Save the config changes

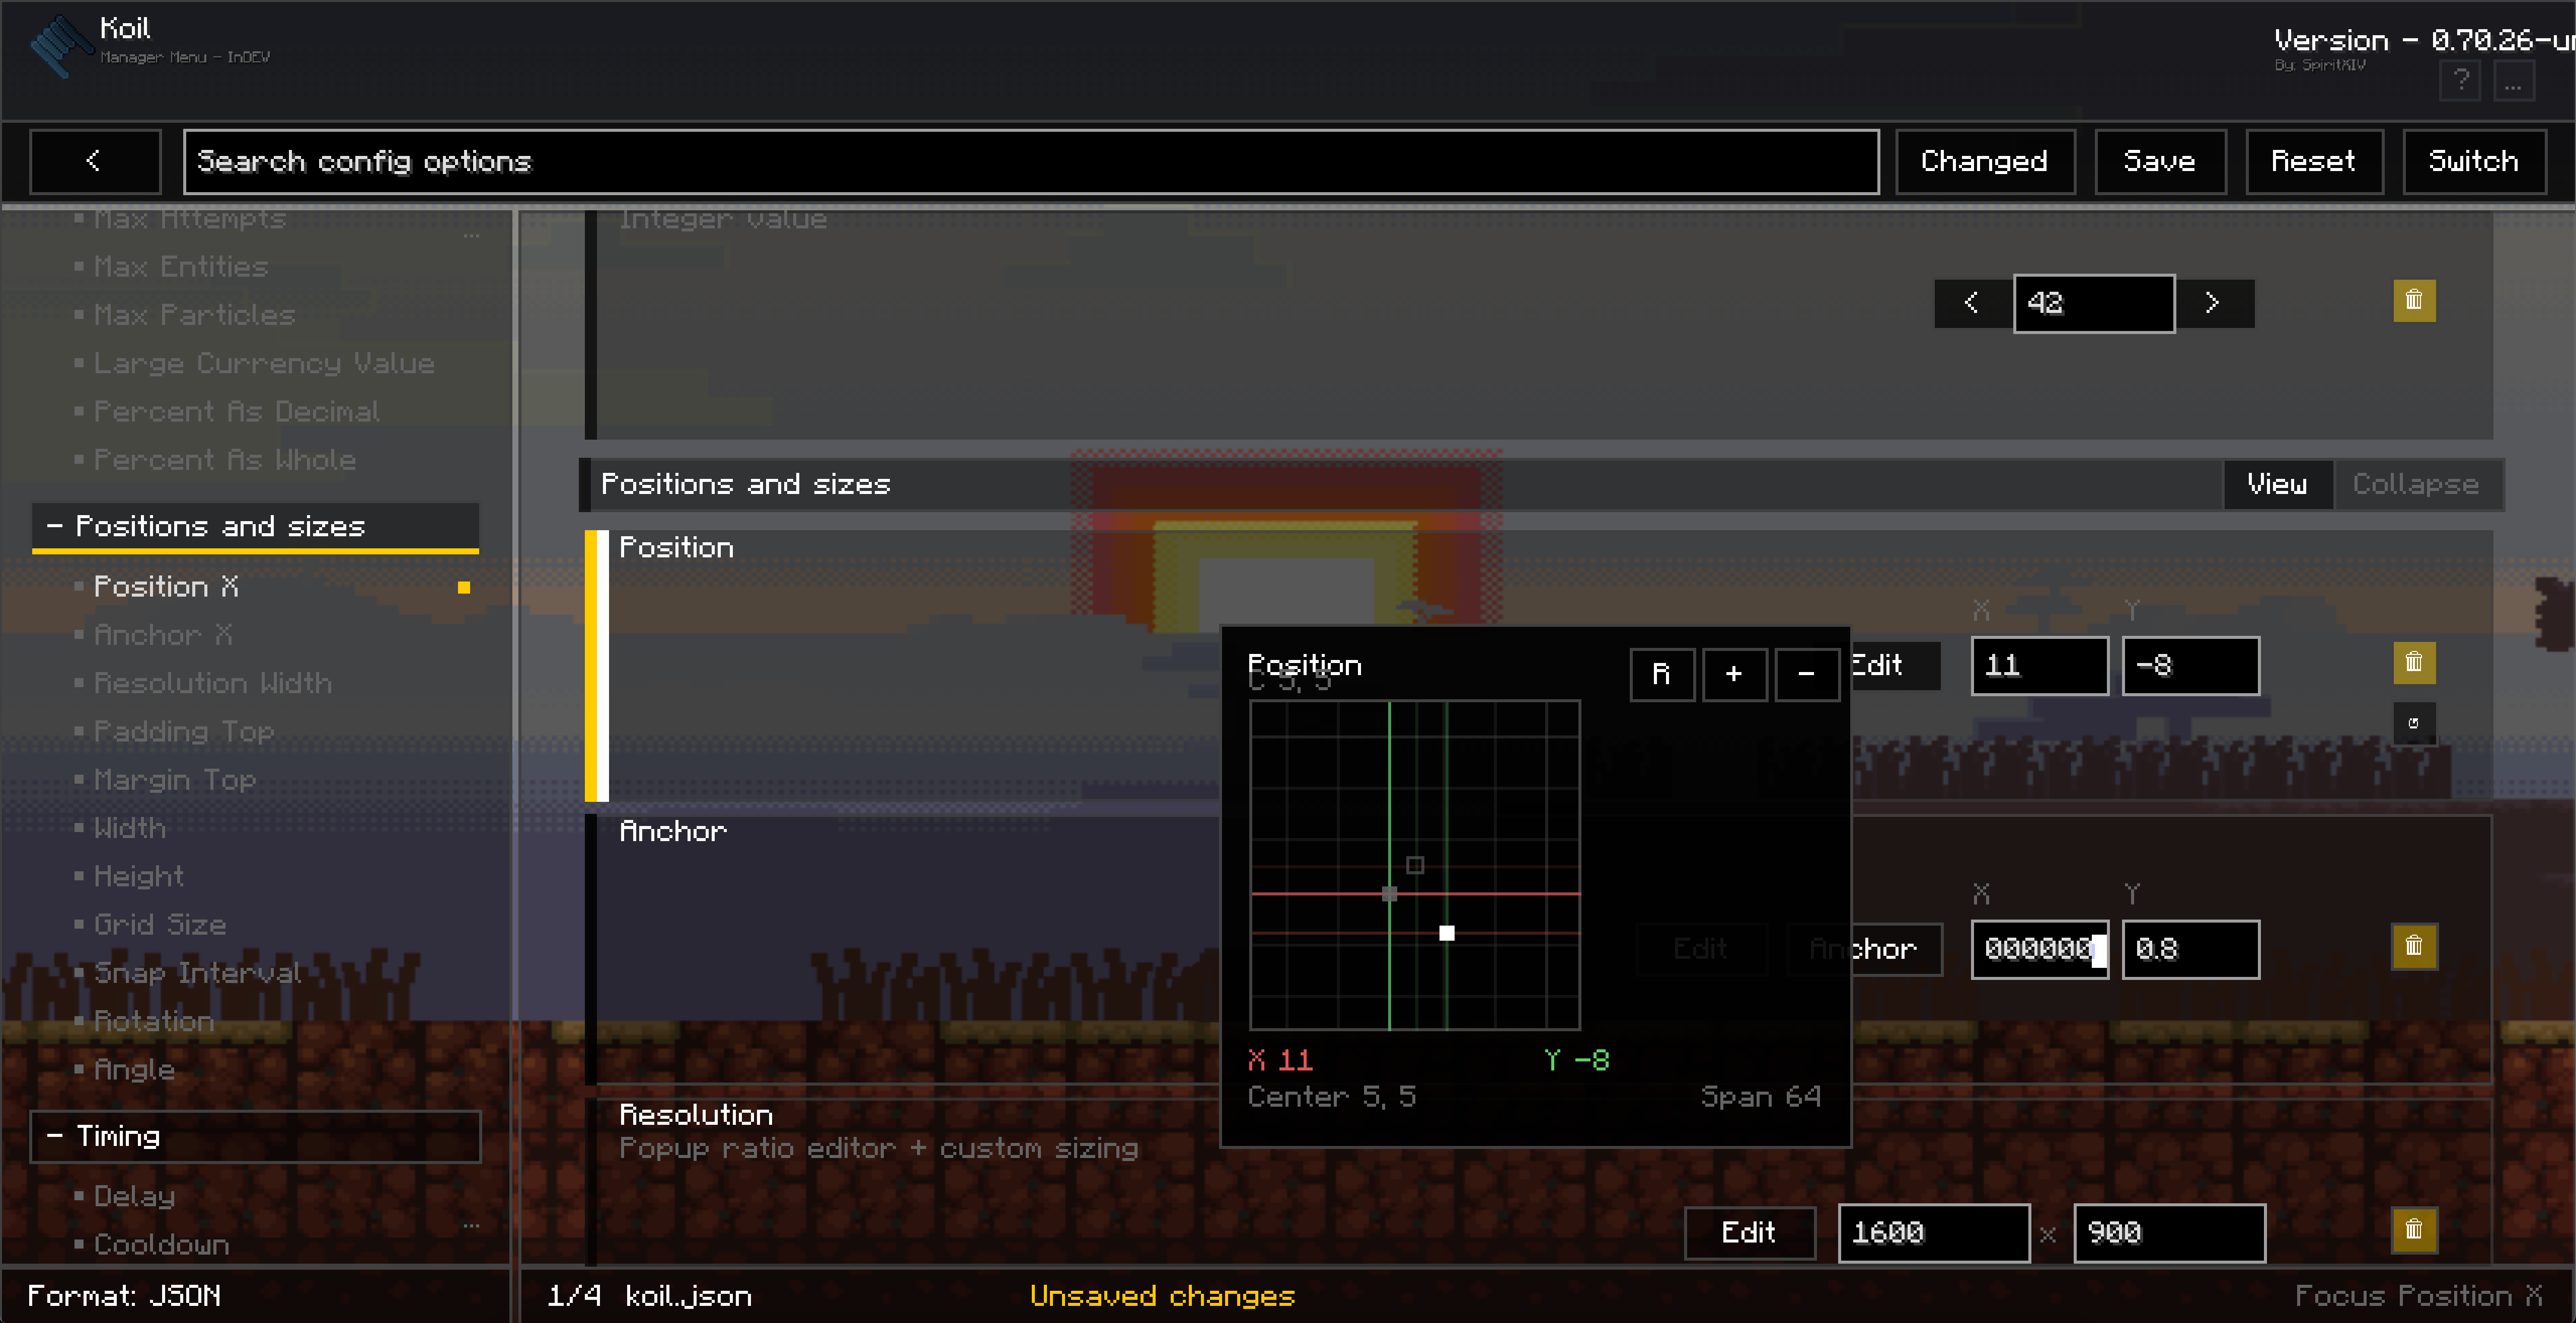[x=2160, y=161]
